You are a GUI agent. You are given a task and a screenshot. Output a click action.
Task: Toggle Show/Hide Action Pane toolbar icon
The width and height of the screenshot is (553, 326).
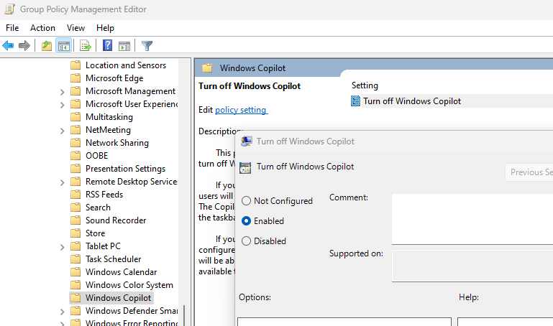click(124, 46)
